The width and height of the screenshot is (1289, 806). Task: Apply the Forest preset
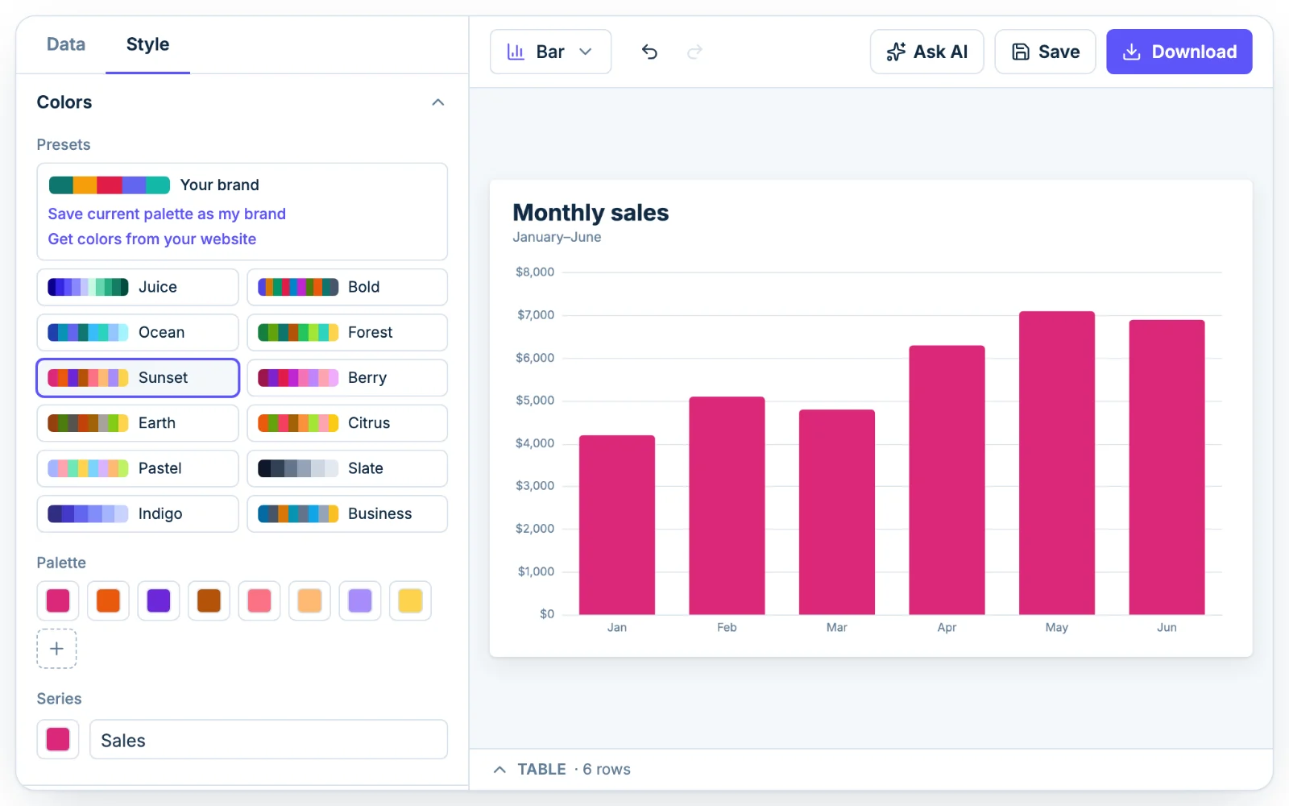pos(347,332)
